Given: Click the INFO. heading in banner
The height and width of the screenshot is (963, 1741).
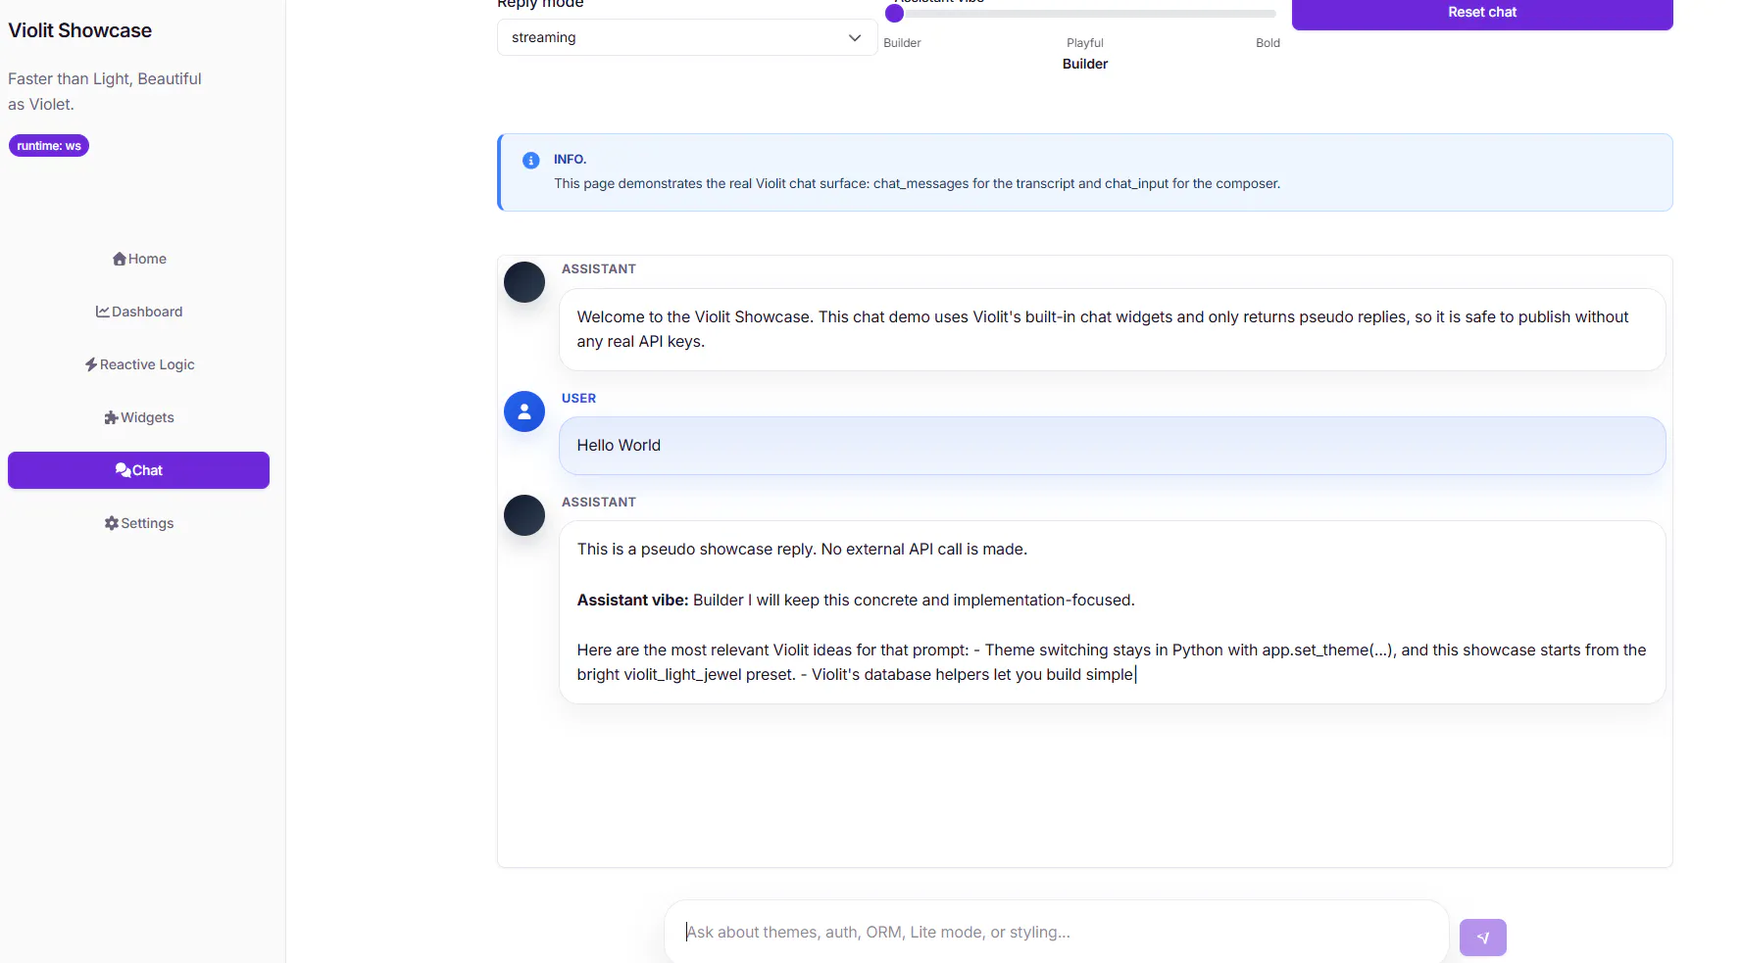Looking at the screenshot, I should (x=570, y=160).
